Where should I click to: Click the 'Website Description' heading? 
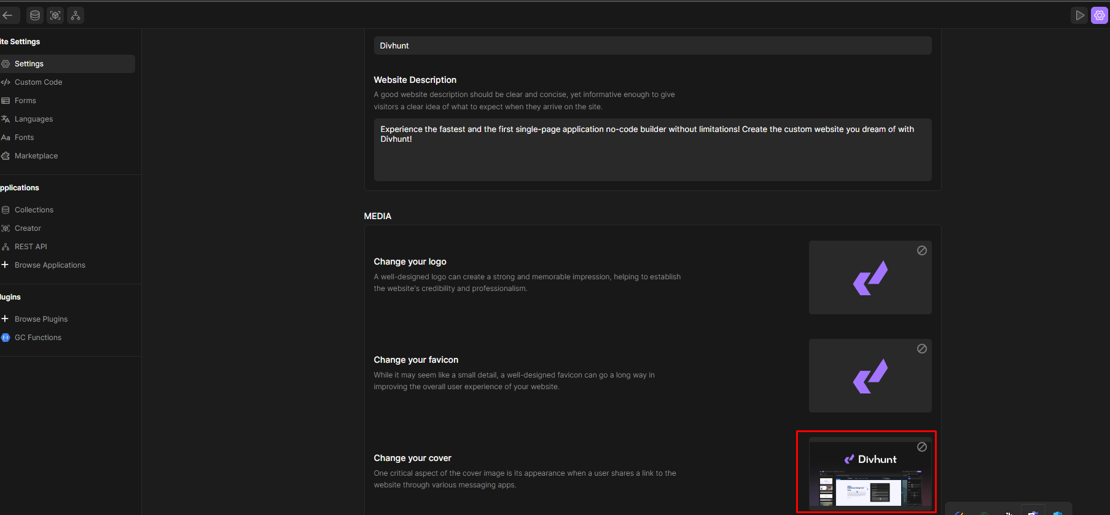[415, 80]
